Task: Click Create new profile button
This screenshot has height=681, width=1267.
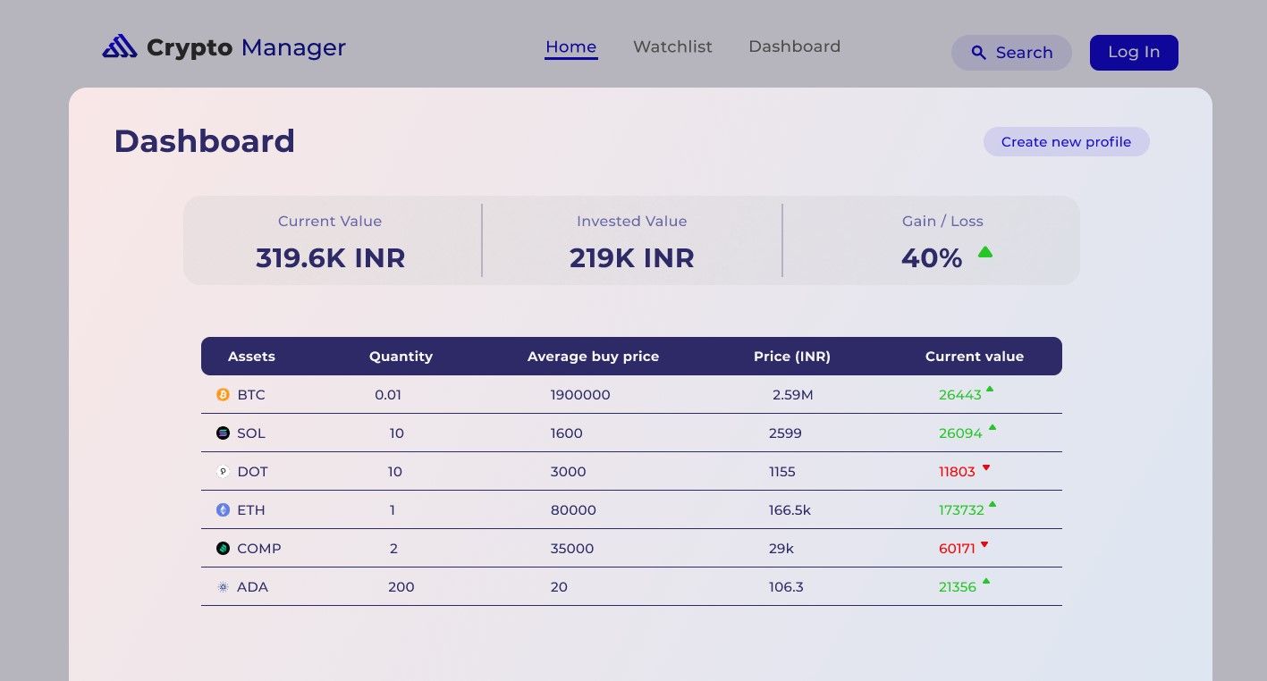Action: pos(1066,141)
